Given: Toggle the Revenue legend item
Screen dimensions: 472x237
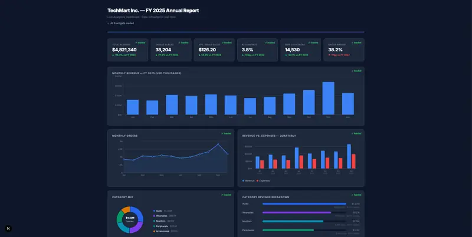Looking at the screenshot, I should (248, 181).
